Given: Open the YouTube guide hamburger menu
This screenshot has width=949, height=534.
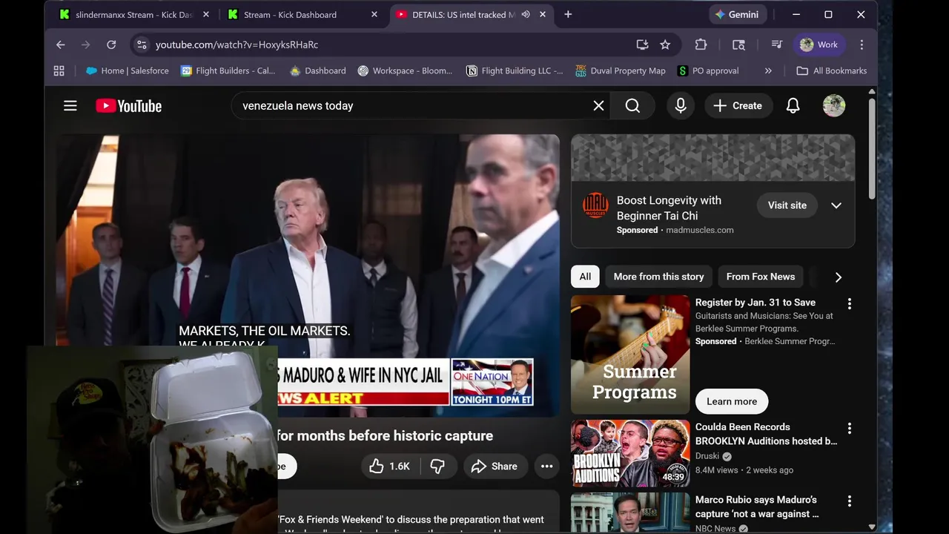Looking at the screenshot, I should (70, 106).
